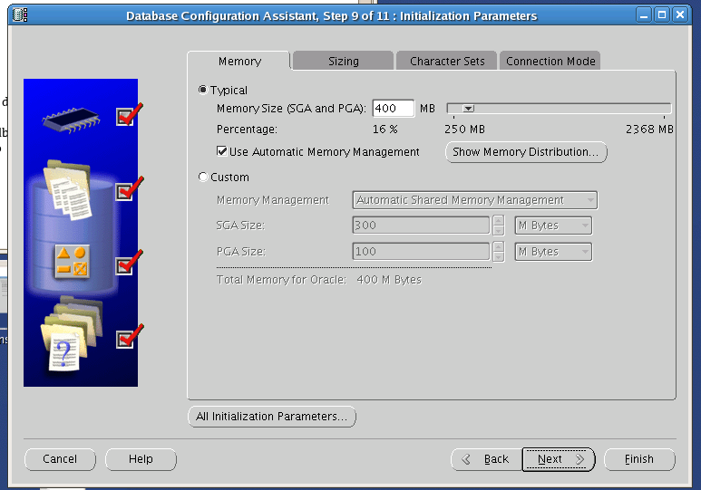Screen dimensions: 701x490
Task: Click the 250 MB slider minimum label
Action: tap(464, 130)
